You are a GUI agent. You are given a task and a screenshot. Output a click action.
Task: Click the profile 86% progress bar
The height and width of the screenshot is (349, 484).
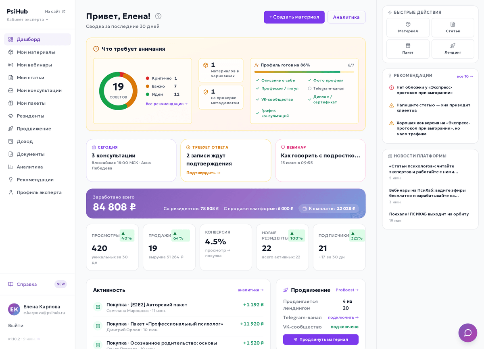click(304, 72)
